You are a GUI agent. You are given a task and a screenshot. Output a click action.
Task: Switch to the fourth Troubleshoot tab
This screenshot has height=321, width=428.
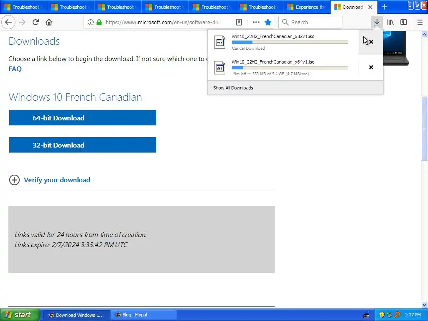point(165,7)
